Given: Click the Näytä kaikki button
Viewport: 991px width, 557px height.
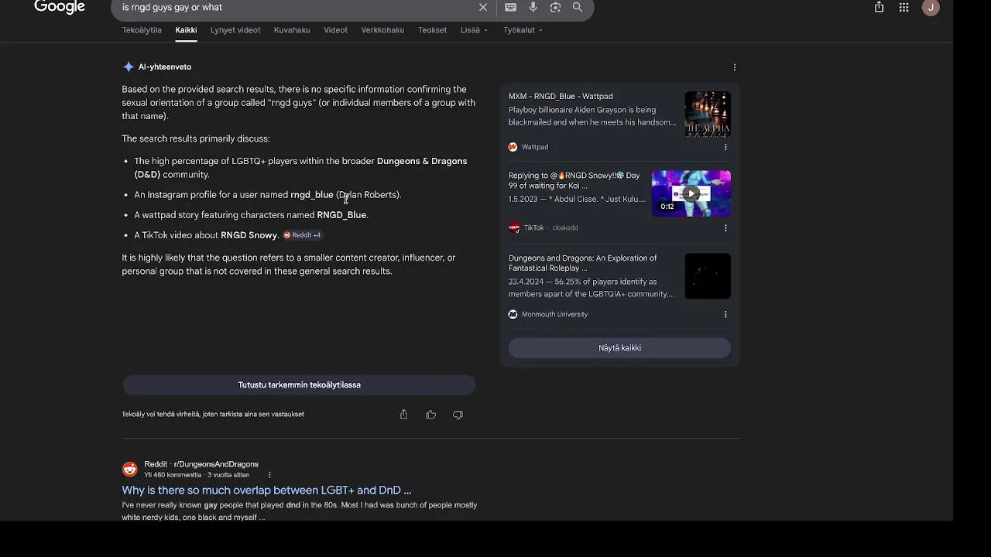Looking at the screenshot, I should (x=619, y=348).
